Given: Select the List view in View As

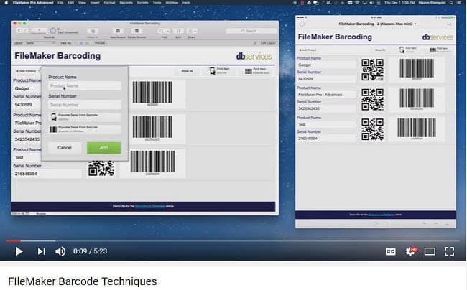Looking at the screenshot, I should pyautogui.click(x=82, y=43).
